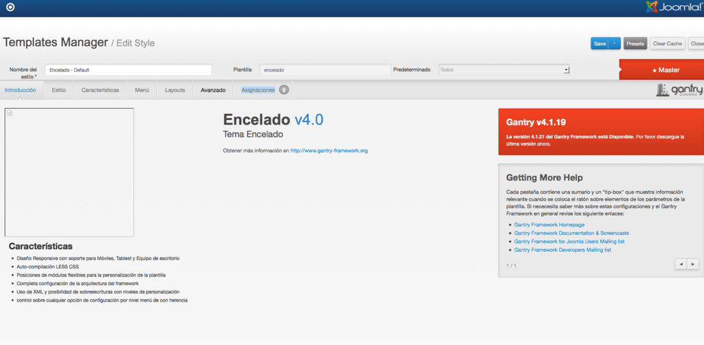This screenshot has width=704, height=345.
Task: Click the Uso de XML feature line
Action: [x=98, y=292]
